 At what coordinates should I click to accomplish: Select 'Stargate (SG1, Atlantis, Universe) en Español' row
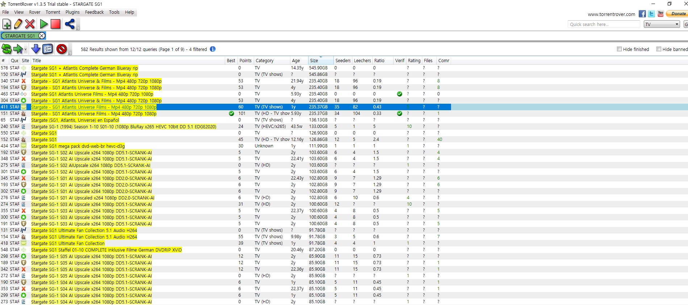[225, 120]
